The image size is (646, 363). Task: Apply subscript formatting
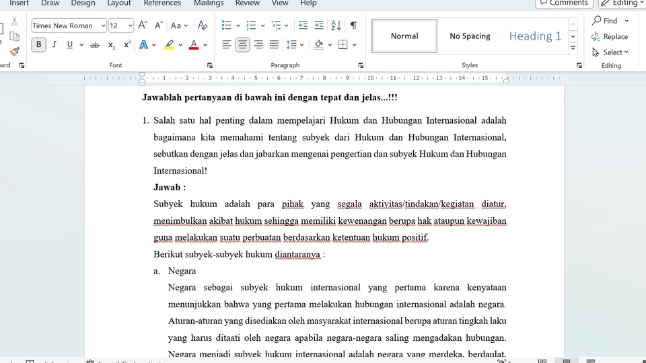coord(111,45)
